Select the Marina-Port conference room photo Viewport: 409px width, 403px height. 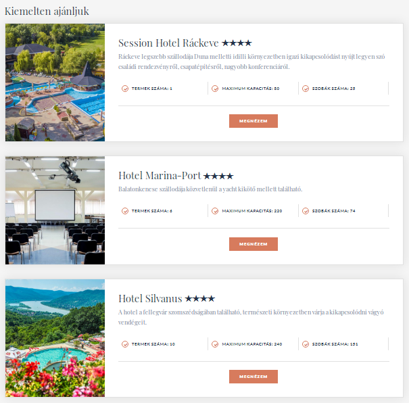click(55, 210)
